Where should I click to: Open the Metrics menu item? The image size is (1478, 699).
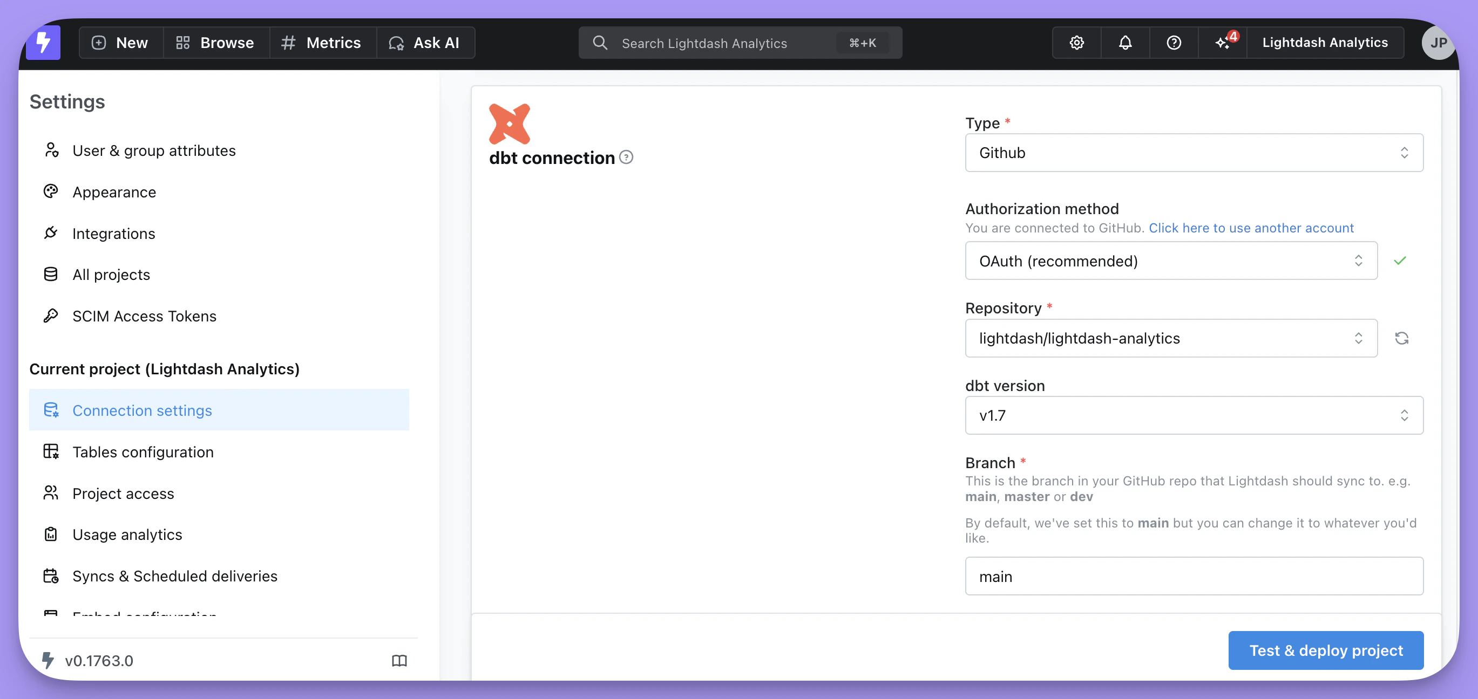[322, 43]
